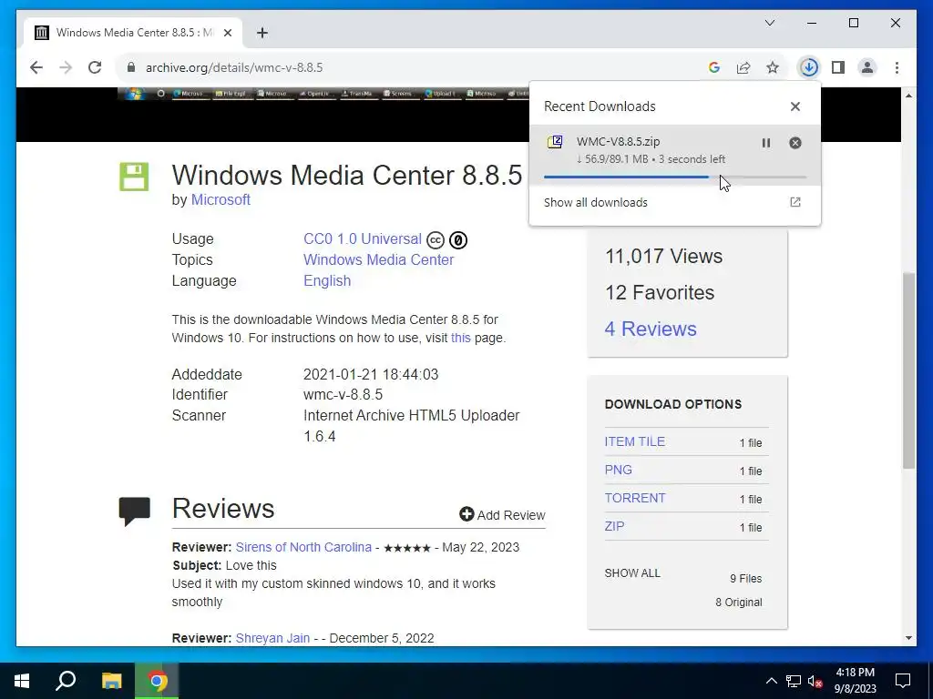Open the 4 Reviews link
The height and width of the screenshot is (699, 933).
coord(651,329)
